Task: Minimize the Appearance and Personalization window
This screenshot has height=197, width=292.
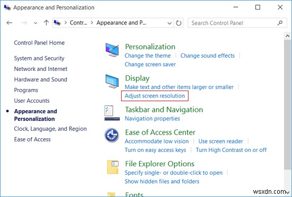Action: pos(236,7)
